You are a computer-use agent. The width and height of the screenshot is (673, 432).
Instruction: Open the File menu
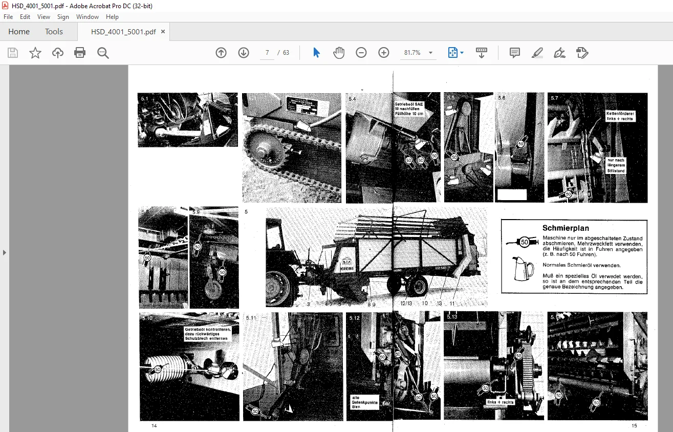[8, 17]
